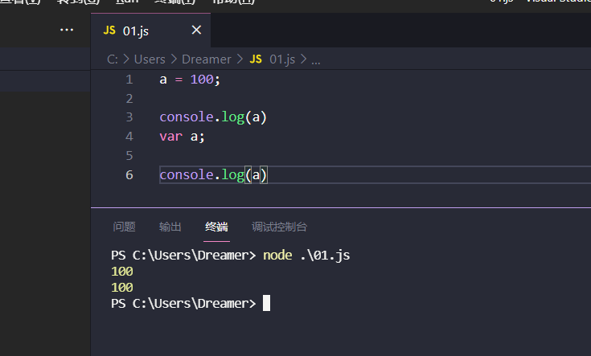The image size is (591, 356).
Task: Open the Users breadcrumb folder
Action: [x=150, y=59]
